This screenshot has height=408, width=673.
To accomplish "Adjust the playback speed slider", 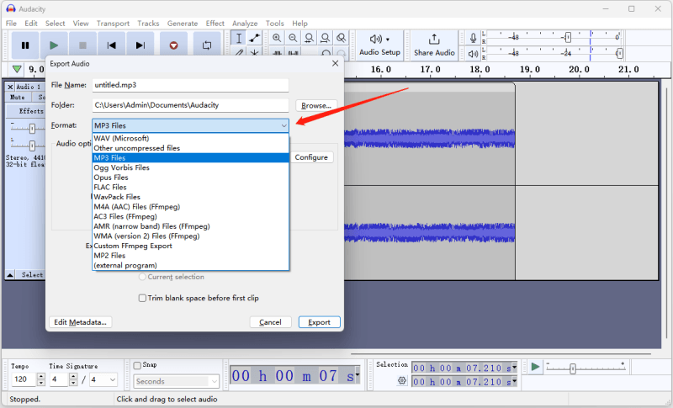I will [573, 368].
